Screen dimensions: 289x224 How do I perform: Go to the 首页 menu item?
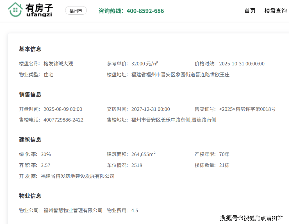click(x=250, y=11)
